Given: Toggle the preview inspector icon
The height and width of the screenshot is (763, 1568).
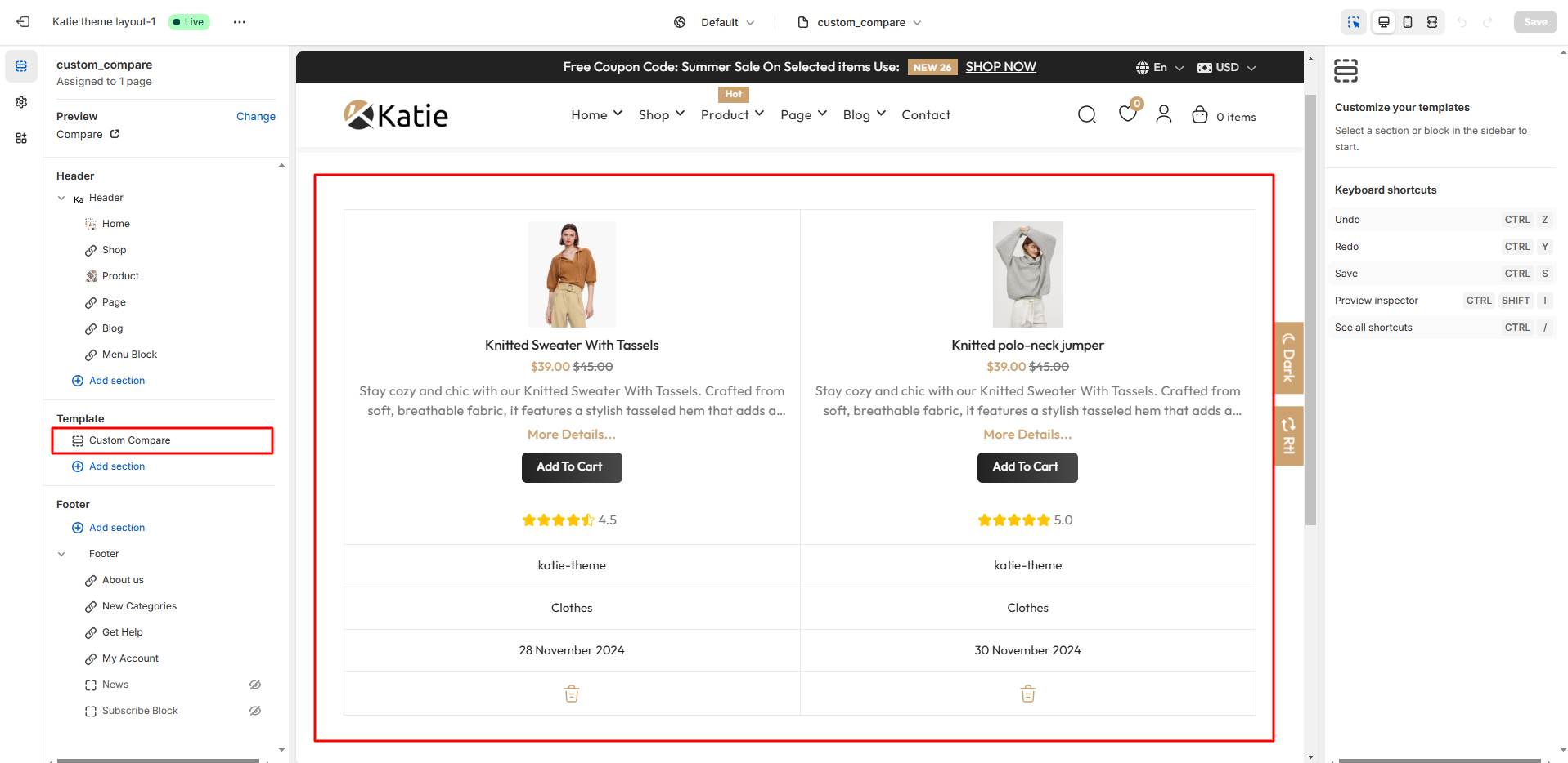Looking at the screenshot, I should coord(1354,22).
